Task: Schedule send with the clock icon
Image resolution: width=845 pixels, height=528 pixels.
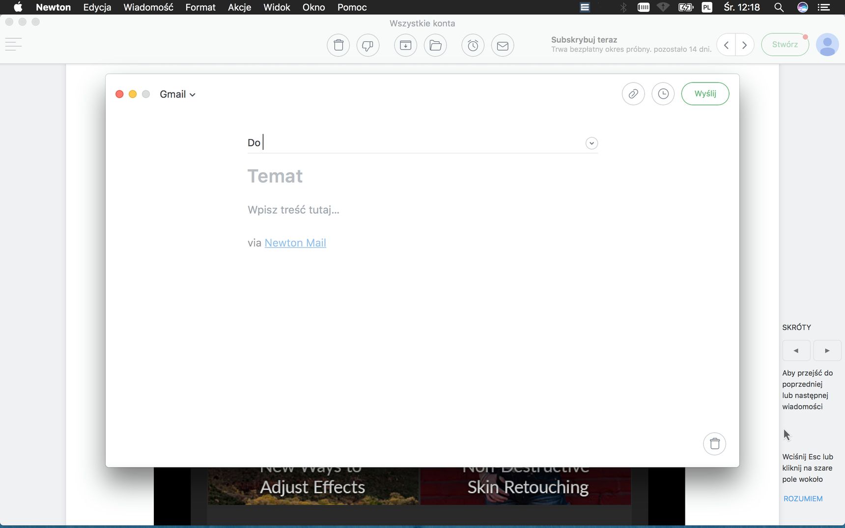Action: coord(663,93)
